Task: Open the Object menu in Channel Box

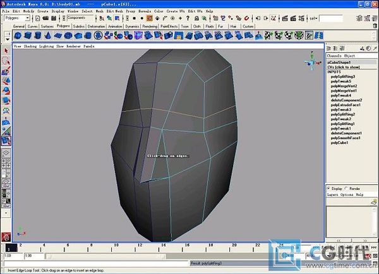Action: tap(349, 56)
